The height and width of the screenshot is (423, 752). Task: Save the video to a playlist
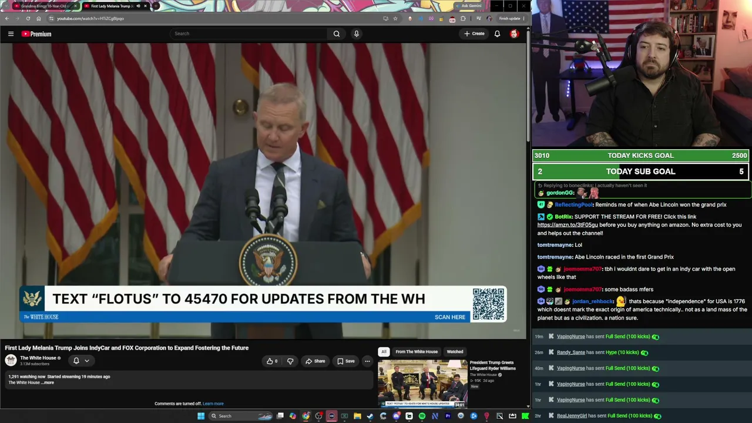346,361
